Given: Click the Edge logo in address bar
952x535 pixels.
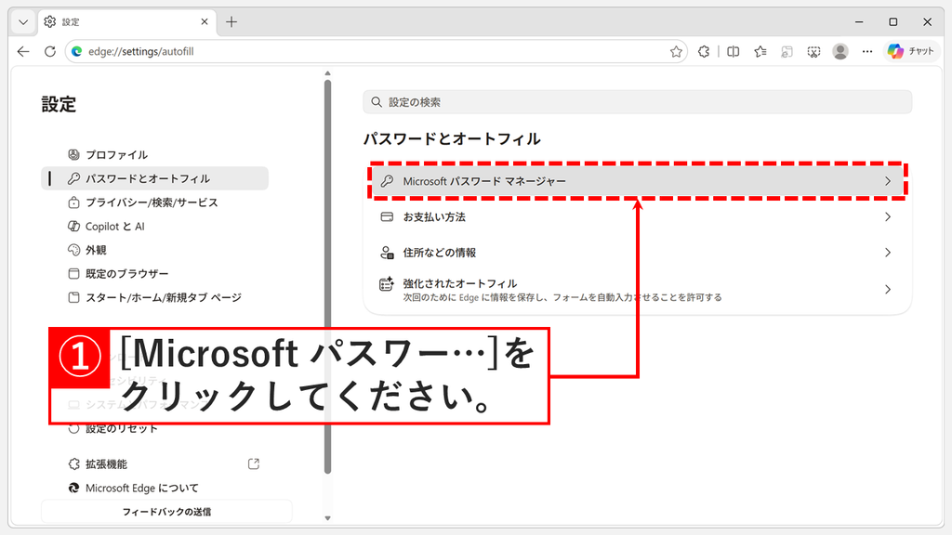Looking at the screenshot, I should point(77,52).
